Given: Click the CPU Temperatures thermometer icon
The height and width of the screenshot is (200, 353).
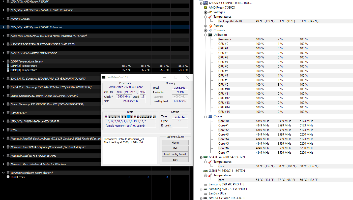Looking at the screenshot, I should pos(211,17).
